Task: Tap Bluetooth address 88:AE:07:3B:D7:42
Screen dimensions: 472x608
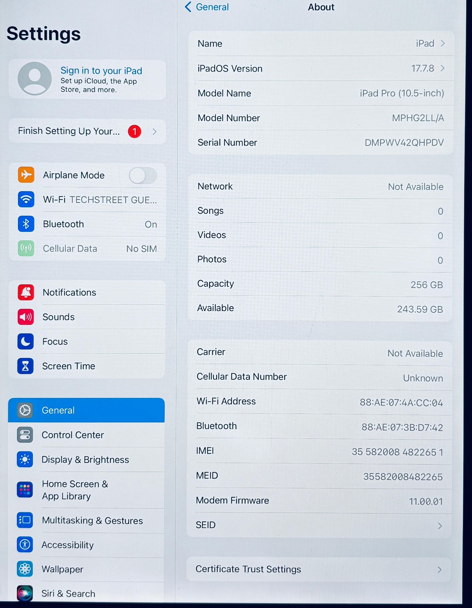Action: (x=402, y=427)
